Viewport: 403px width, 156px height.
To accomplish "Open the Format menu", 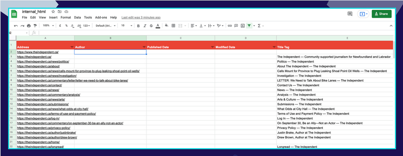I will 66,17.
